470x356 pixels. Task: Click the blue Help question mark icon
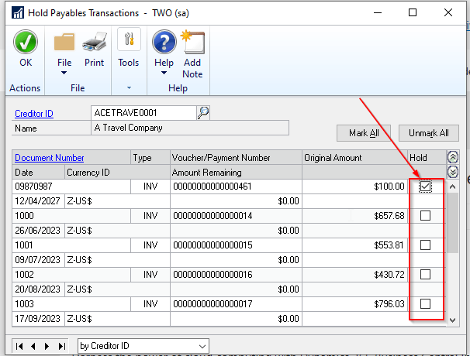[164, 43]
